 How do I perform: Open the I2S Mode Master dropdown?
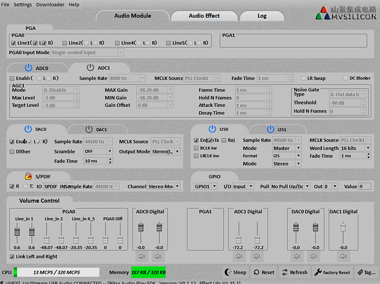click(287, 148)
